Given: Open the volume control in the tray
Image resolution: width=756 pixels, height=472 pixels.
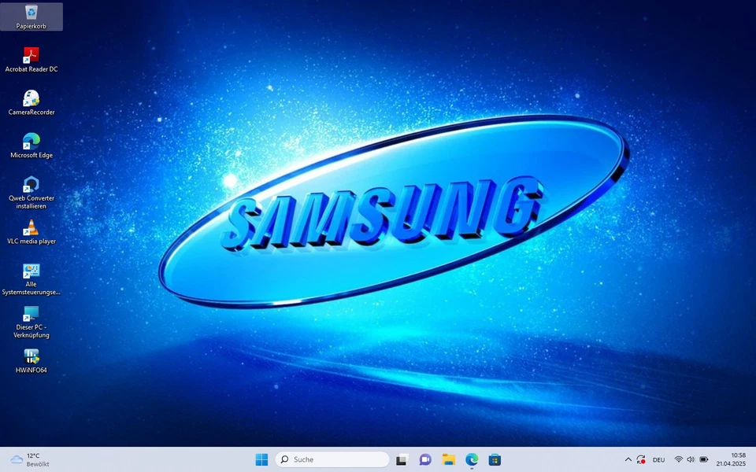Looking at the screenshot, I should click(x=691, y=459).
